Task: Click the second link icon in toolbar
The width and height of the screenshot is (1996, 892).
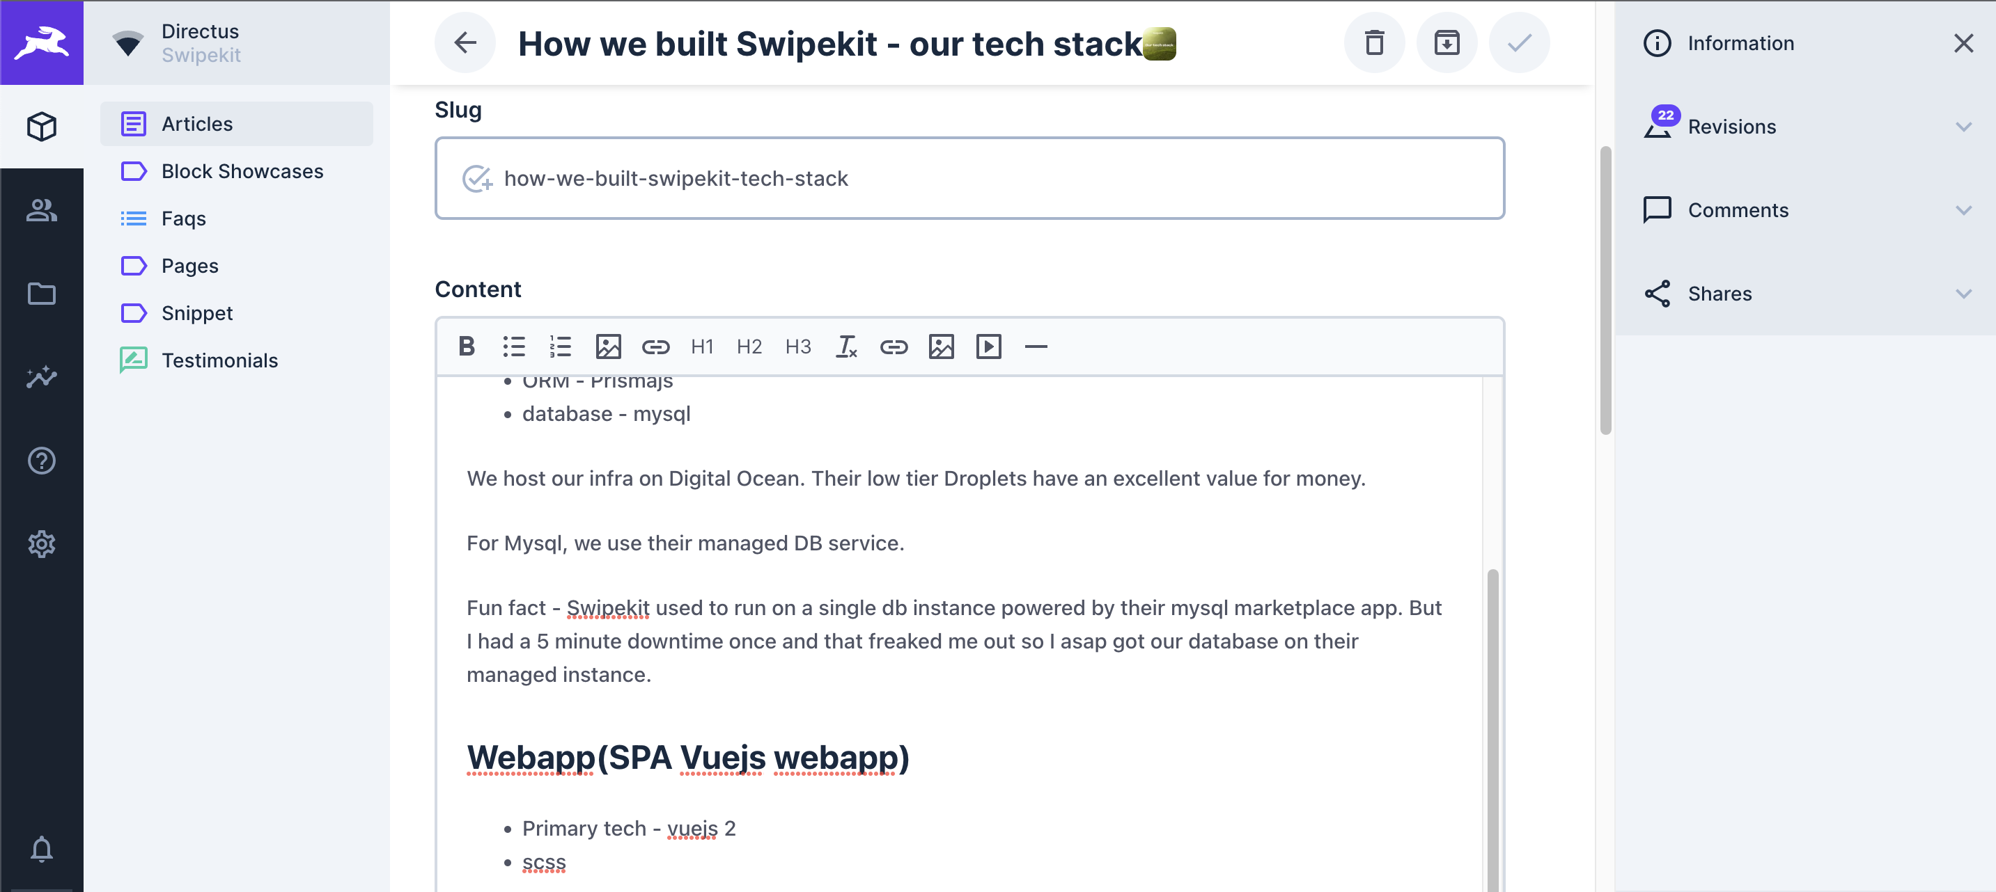Action: click(x=894, y=346)
